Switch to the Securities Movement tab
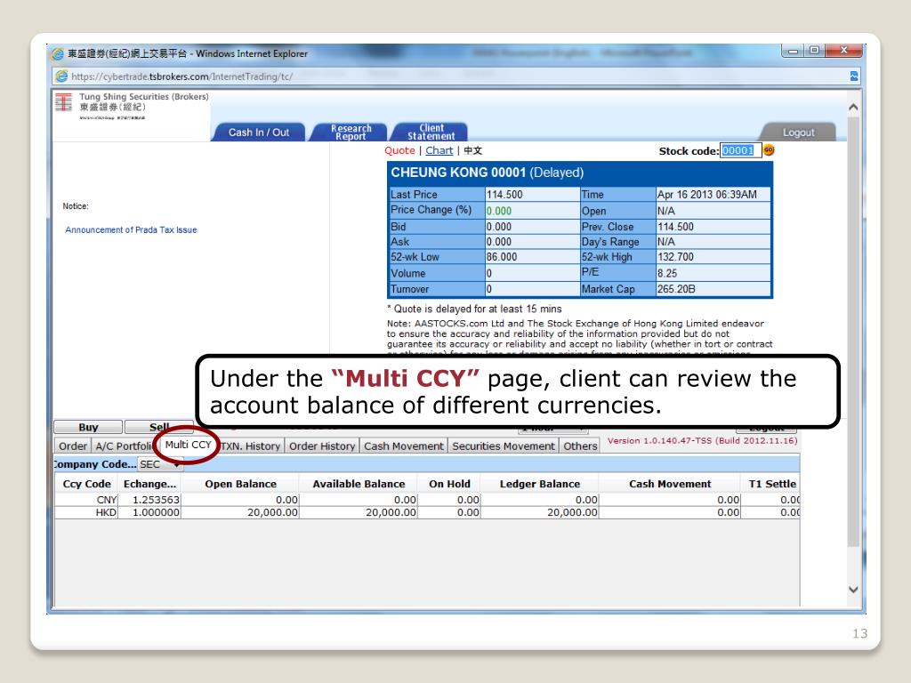Viewport: 911px width, 683px height. [x=504, y=446]
